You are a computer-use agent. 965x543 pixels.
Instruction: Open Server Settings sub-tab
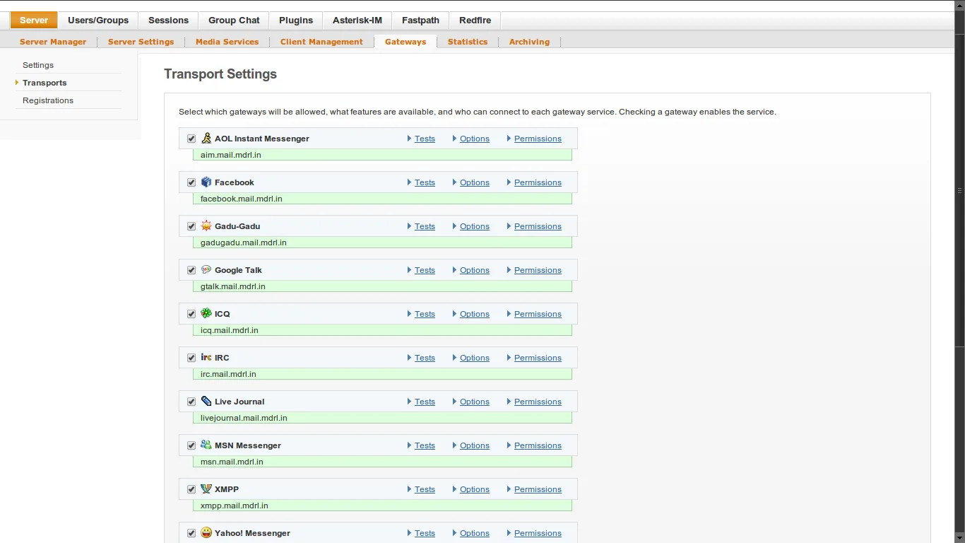(x=141, y=42)
